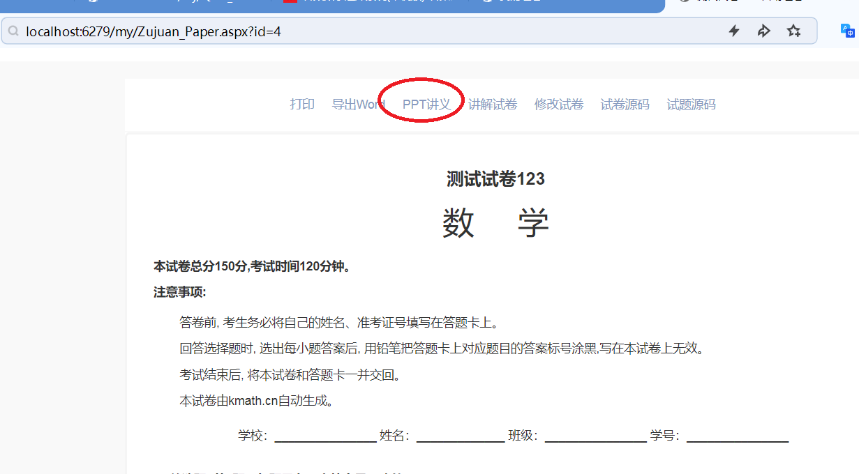Click the paper title 测试试卷123
This screenshot has width=859, height=474.
point(496,179)
